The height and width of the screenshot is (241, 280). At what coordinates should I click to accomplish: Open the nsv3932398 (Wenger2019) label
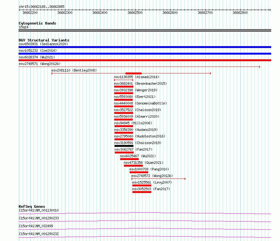pyautogui.click(x=136, y=90)
